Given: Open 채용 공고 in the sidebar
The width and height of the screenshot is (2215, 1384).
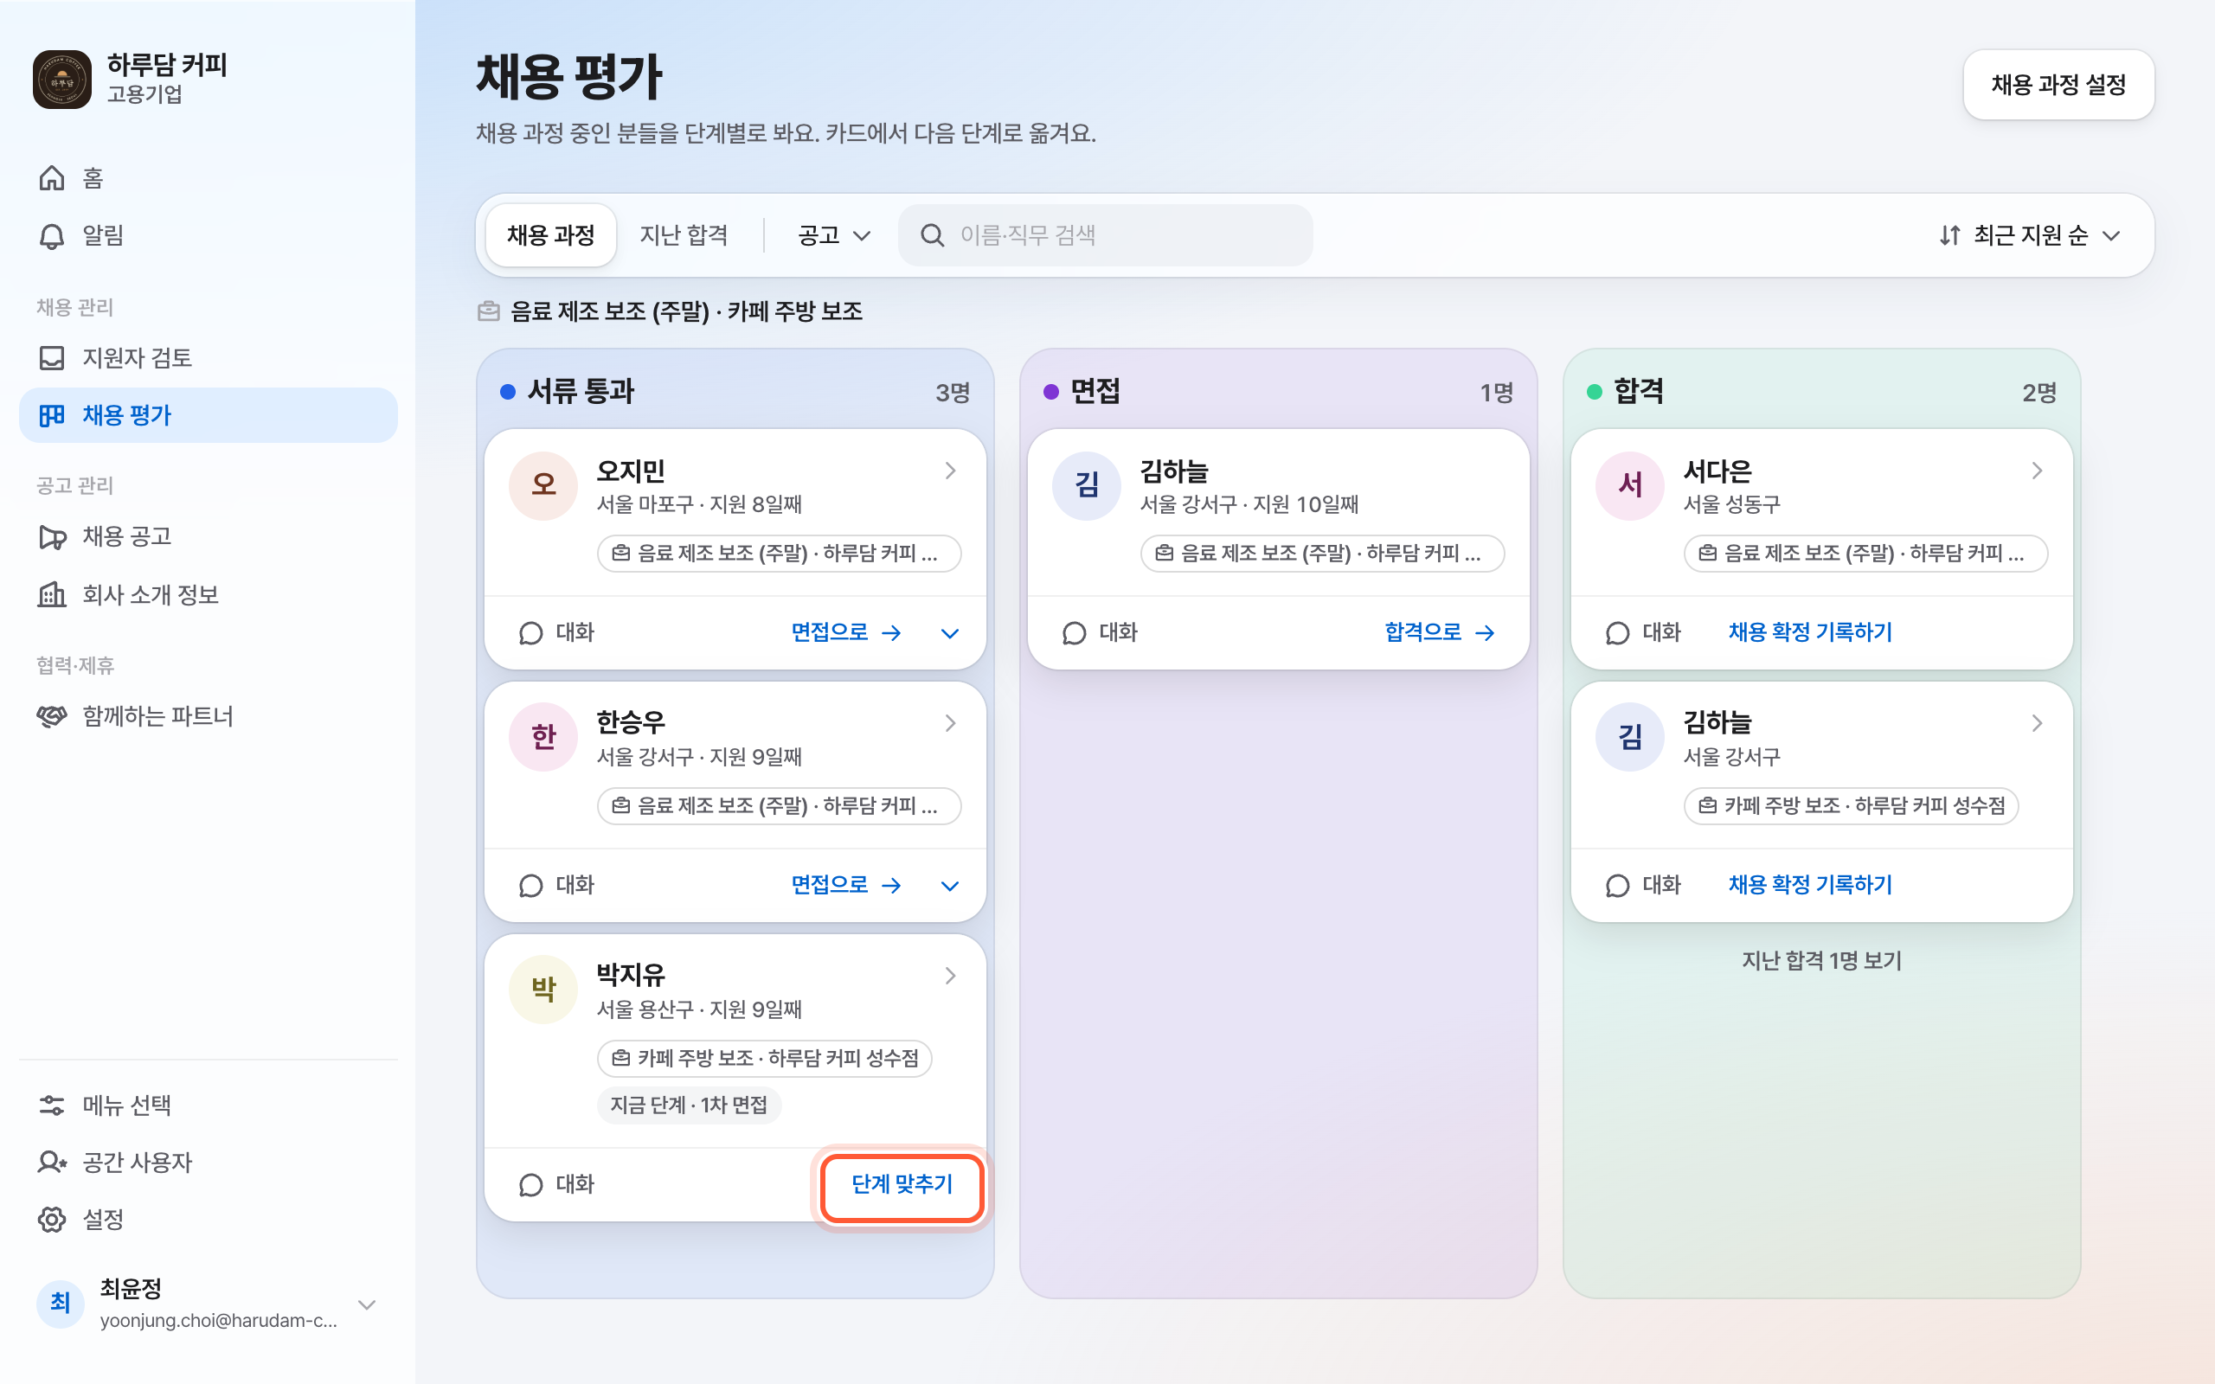Looking at the screenshot, I should [x=208, y=536].
